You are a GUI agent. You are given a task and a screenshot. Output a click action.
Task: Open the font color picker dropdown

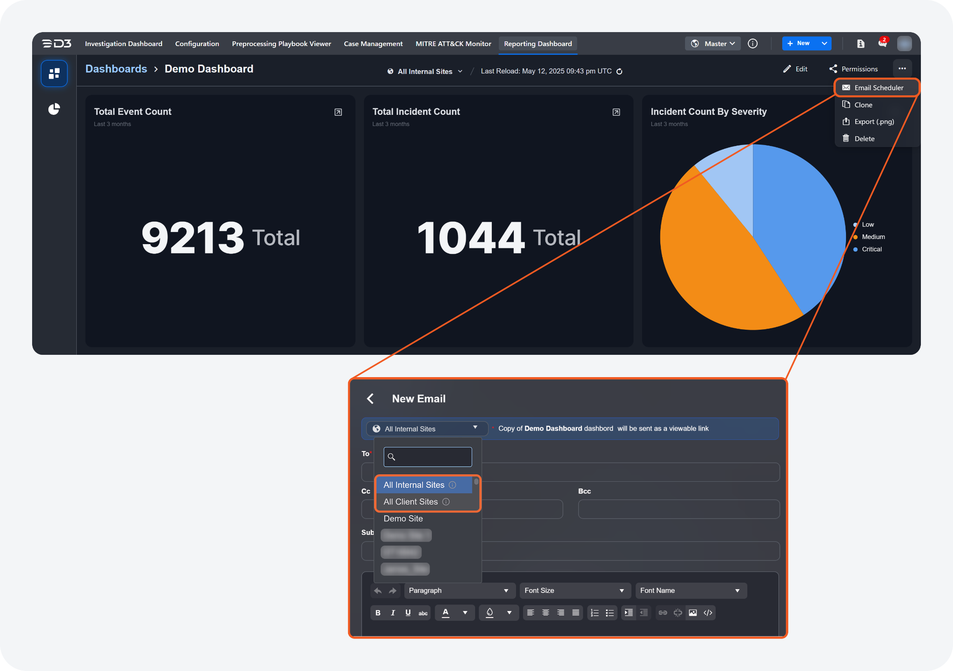click(465, 613)
